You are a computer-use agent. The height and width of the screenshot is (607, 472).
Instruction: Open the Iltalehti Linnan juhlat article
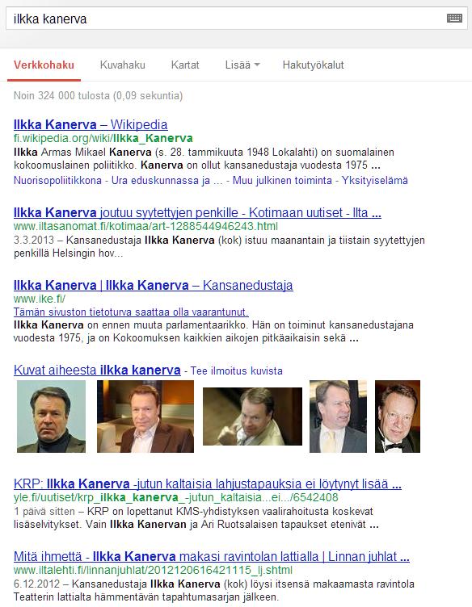pyautogui.click(x=212, y=556)
